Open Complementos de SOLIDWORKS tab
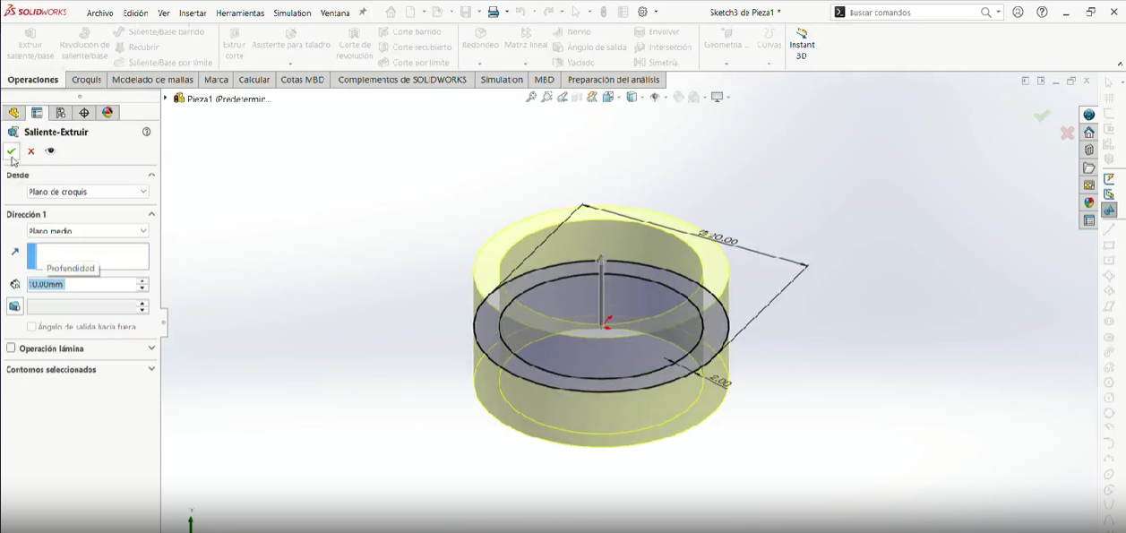1126x533 pixels. point(402,80)
